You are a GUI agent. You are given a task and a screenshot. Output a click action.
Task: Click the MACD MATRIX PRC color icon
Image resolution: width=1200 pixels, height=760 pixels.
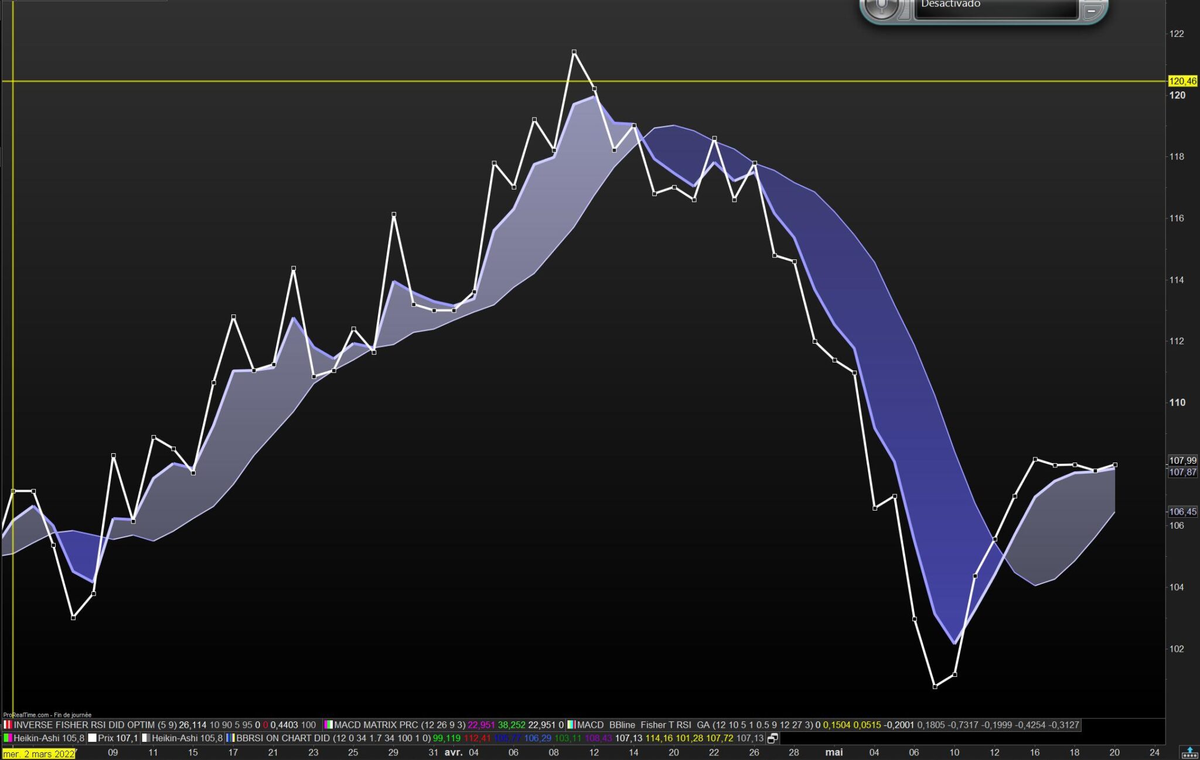pyautogui.click(x=328, y=725)
